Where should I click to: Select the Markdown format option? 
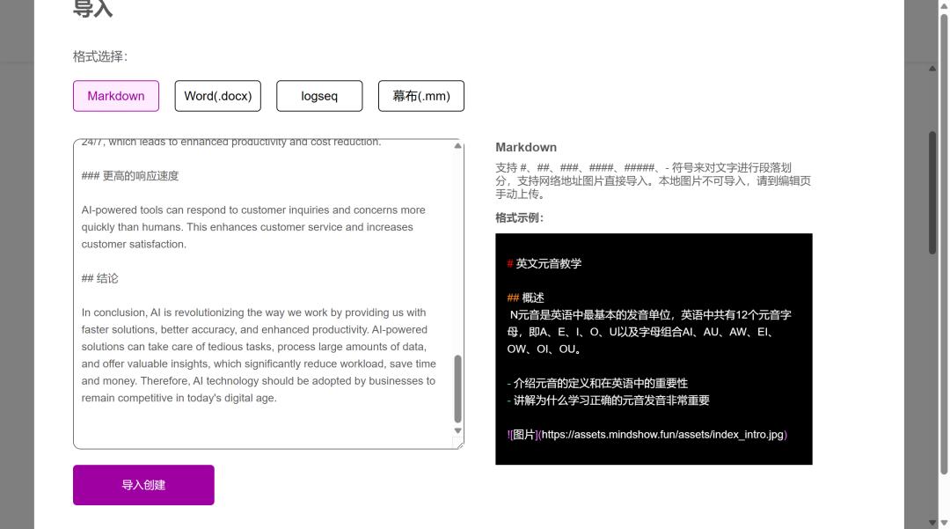point(115,96)
